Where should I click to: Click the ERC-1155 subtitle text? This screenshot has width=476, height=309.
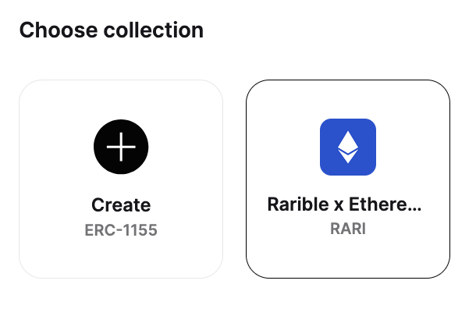pyautogui.click(x=121, y=229)
